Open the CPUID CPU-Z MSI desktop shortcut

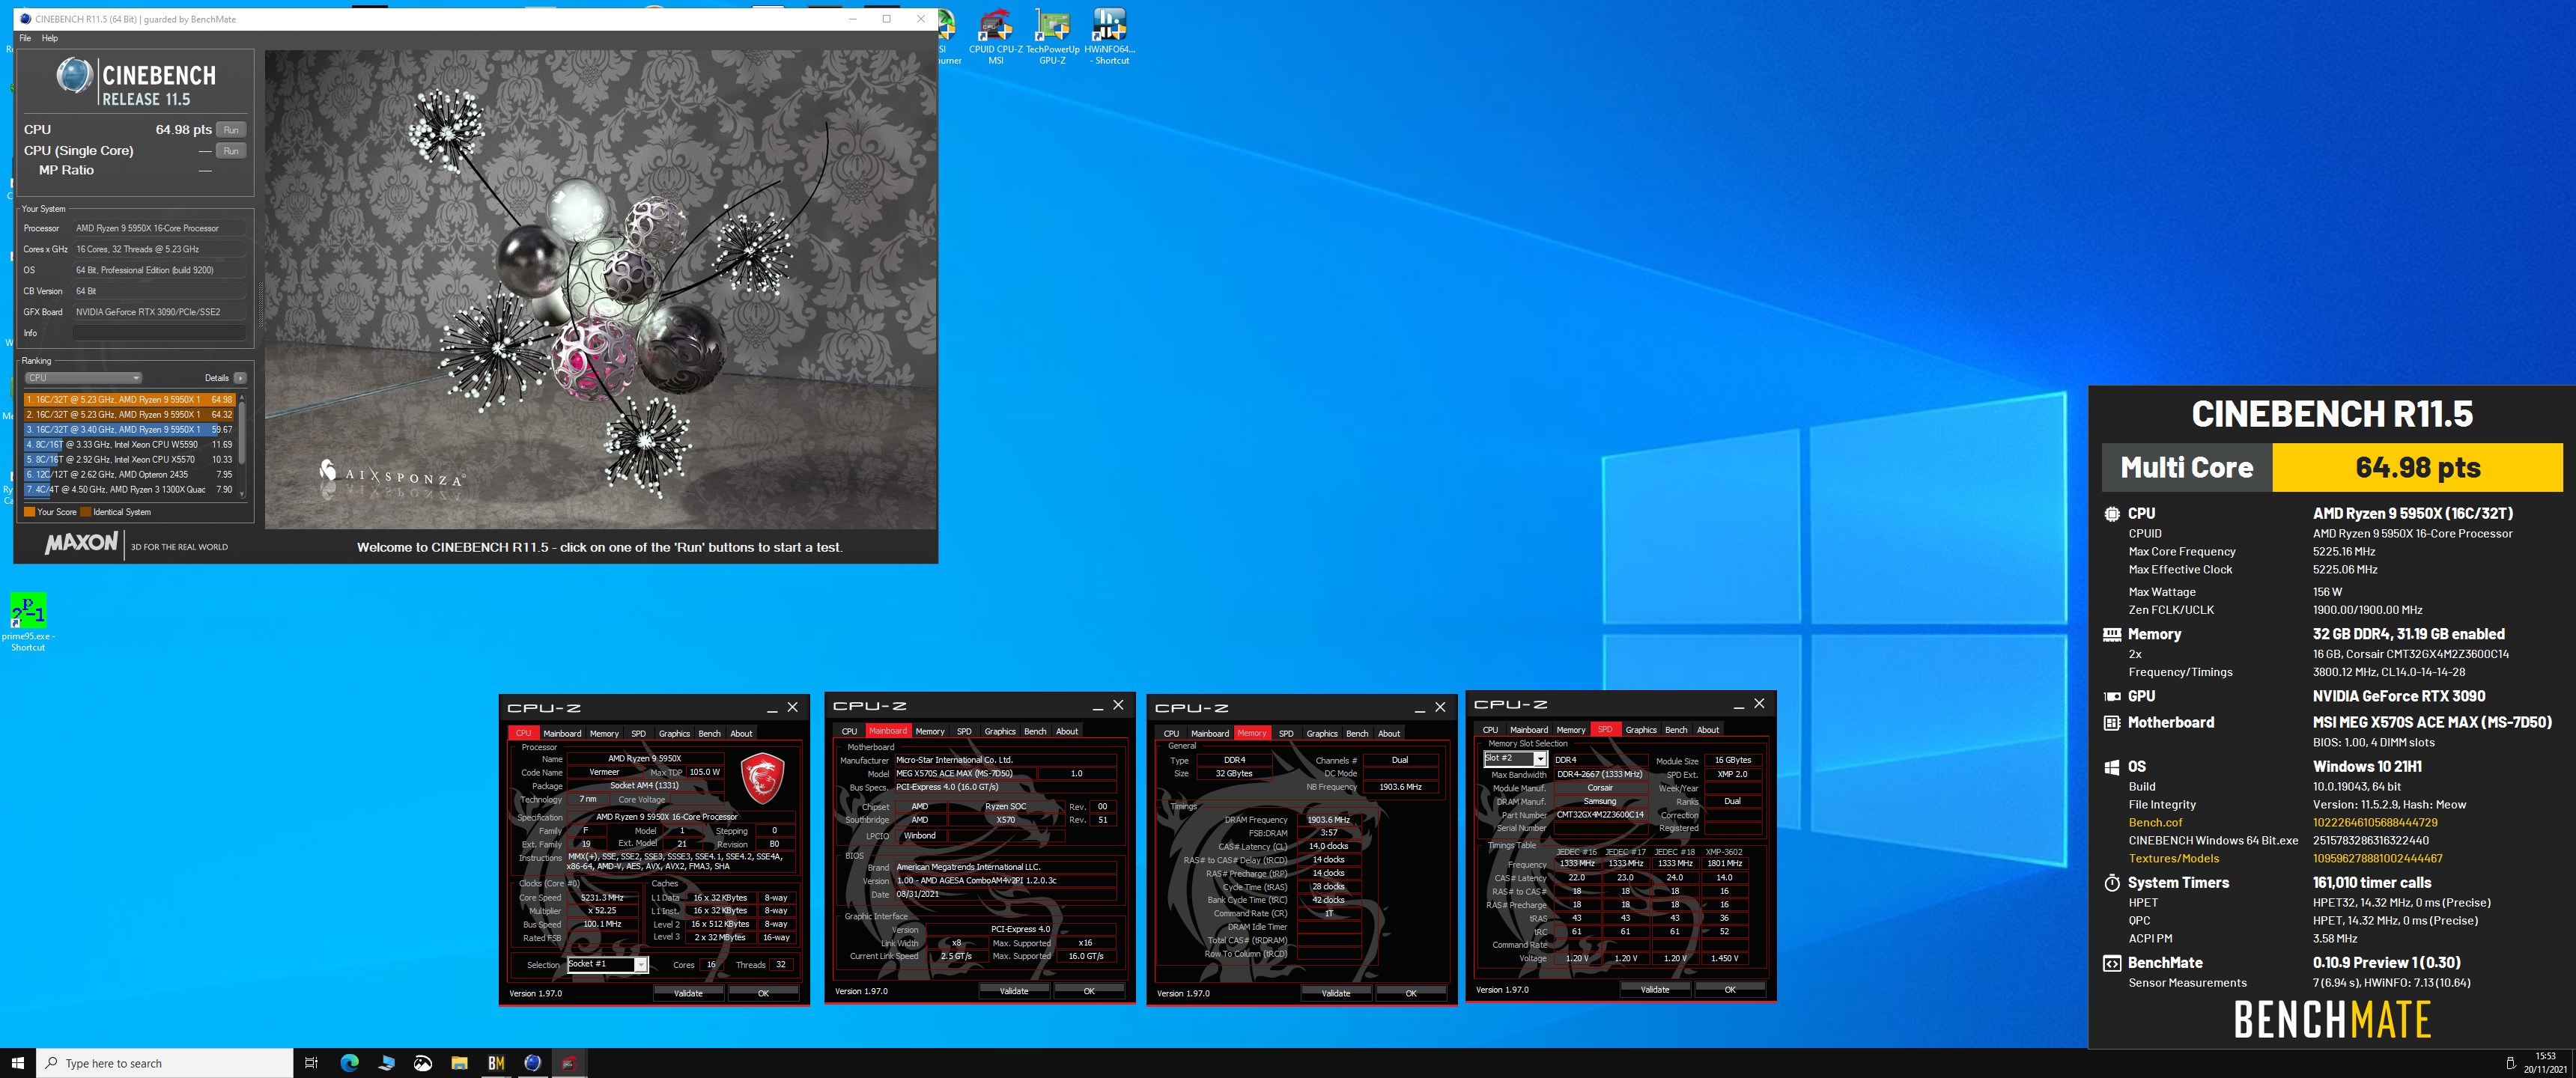tap(995, 36)
